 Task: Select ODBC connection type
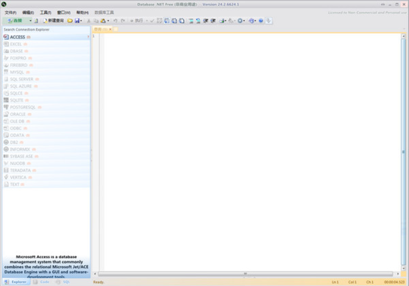(46, 128)
